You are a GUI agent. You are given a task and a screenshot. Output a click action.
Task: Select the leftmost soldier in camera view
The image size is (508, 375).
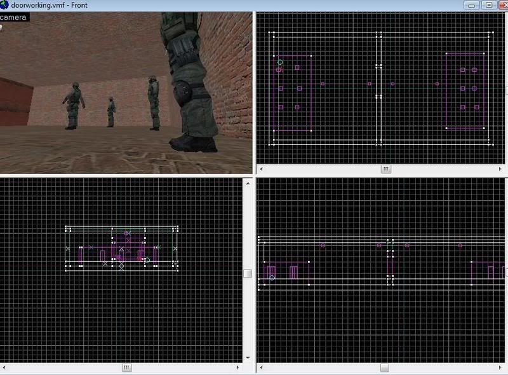coord(74,106)
